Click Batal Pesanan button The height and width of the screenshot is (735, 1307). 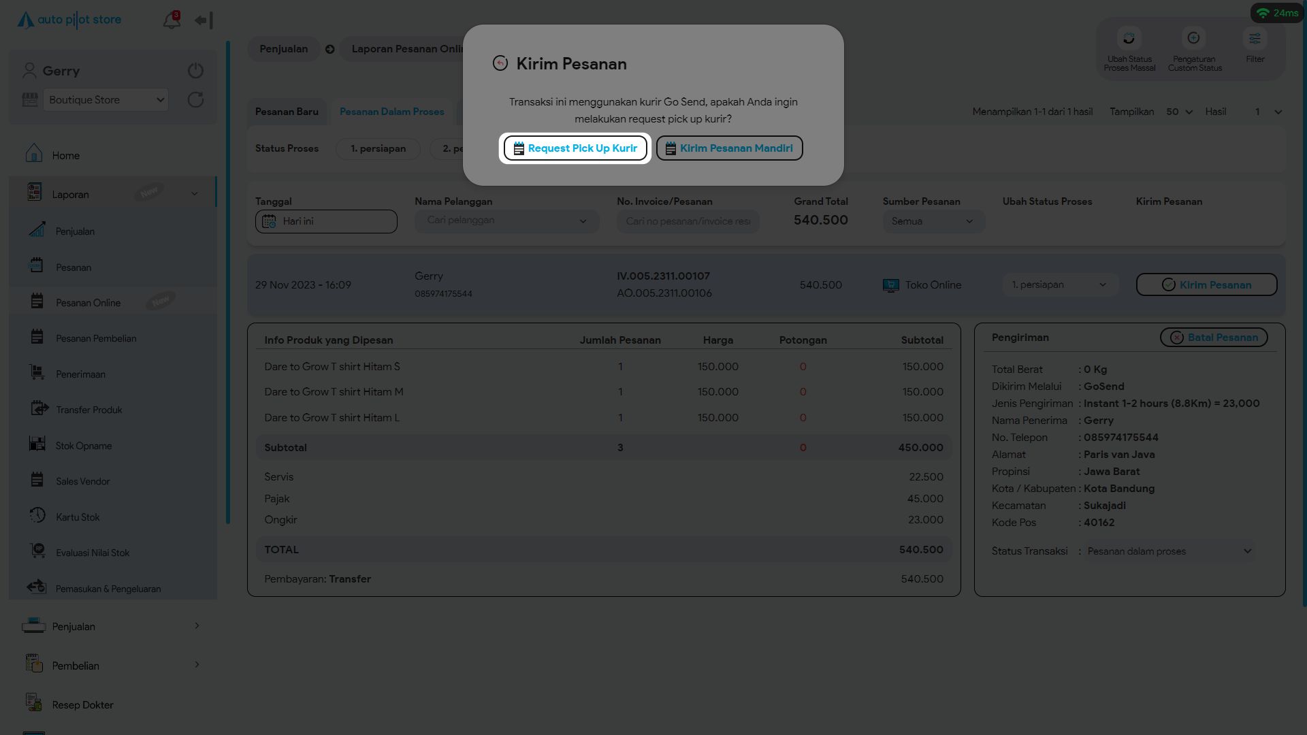click(1214, 338)
